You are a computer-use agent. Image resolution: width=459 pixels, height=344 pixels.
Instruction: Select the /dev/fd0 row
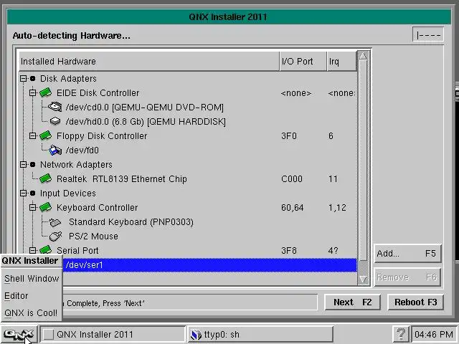[188, 150]
